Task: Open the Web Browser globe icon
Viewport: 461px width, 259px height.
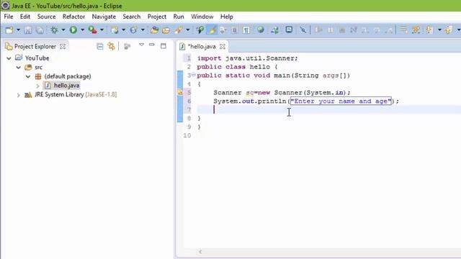Action: [x=261, y=30]
